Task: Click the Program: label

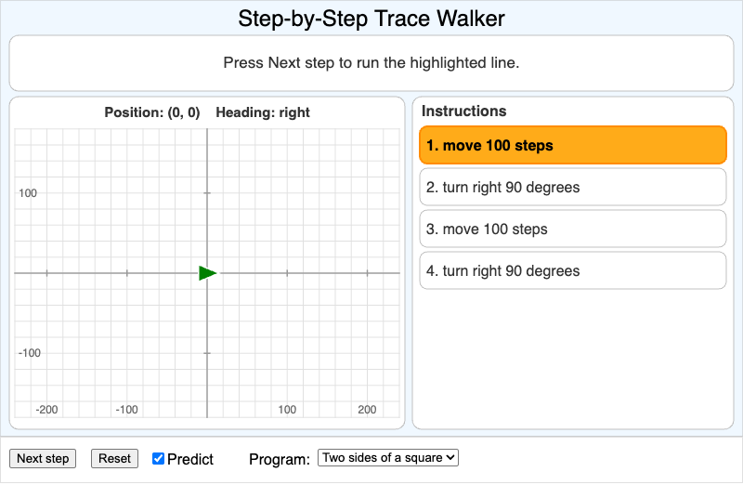Action: click(x=280, y=459)
